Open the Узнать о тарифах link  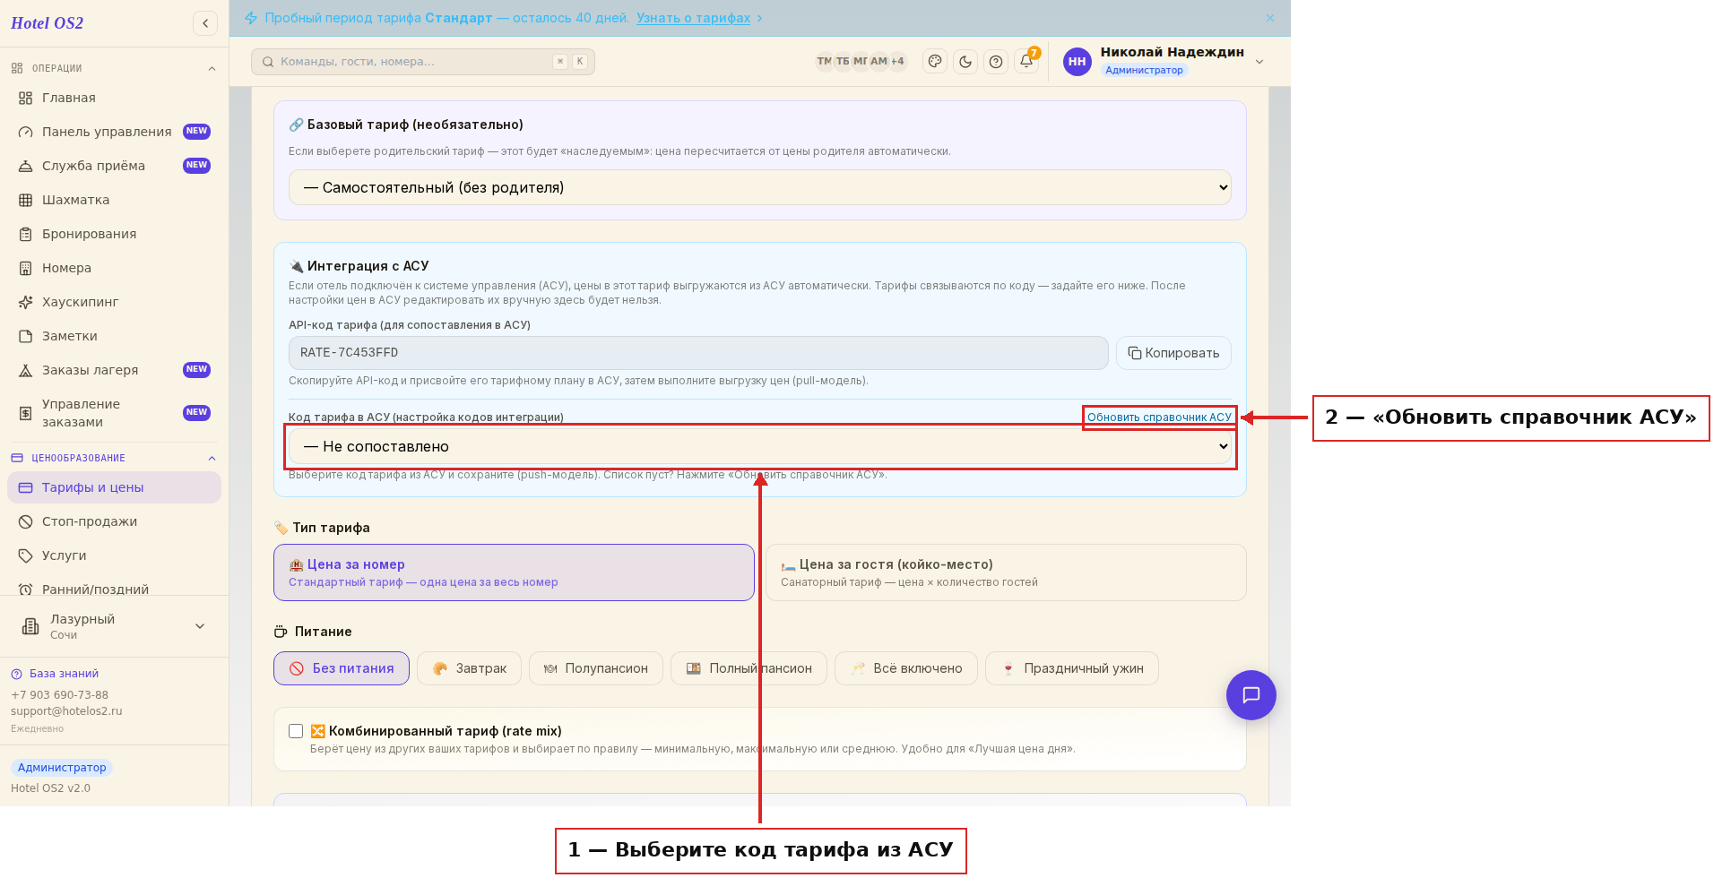click(x=693, y=18)
